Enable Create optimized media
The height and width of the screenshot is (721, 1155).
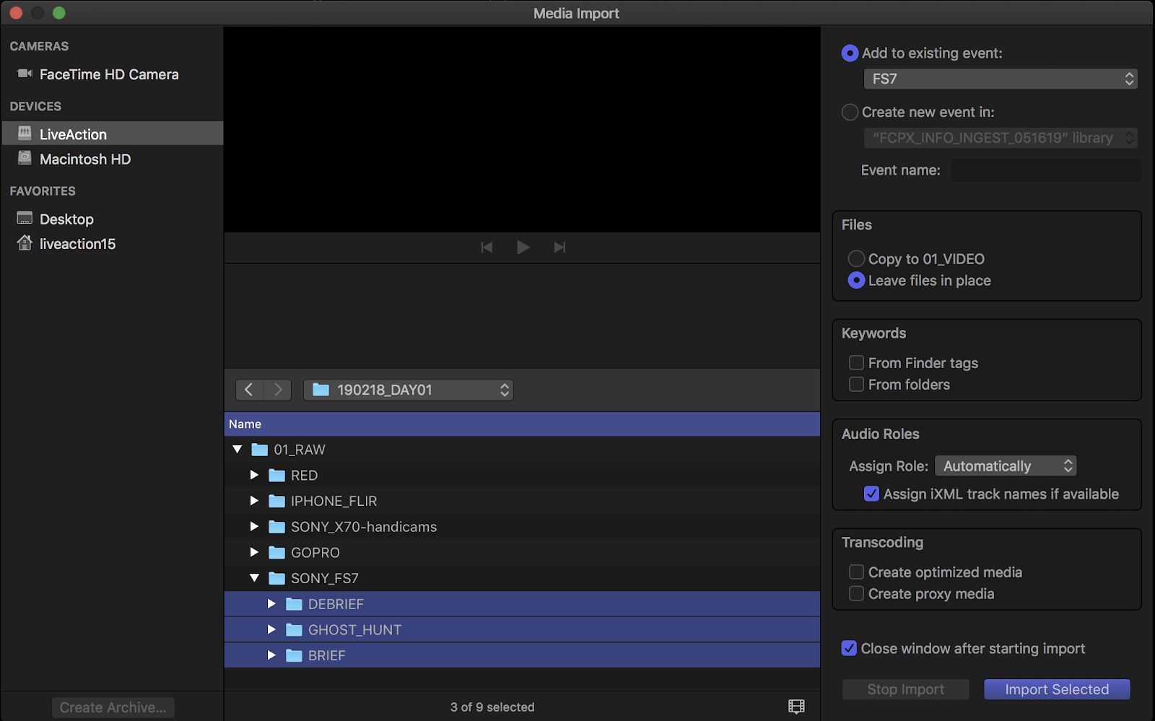856,572
